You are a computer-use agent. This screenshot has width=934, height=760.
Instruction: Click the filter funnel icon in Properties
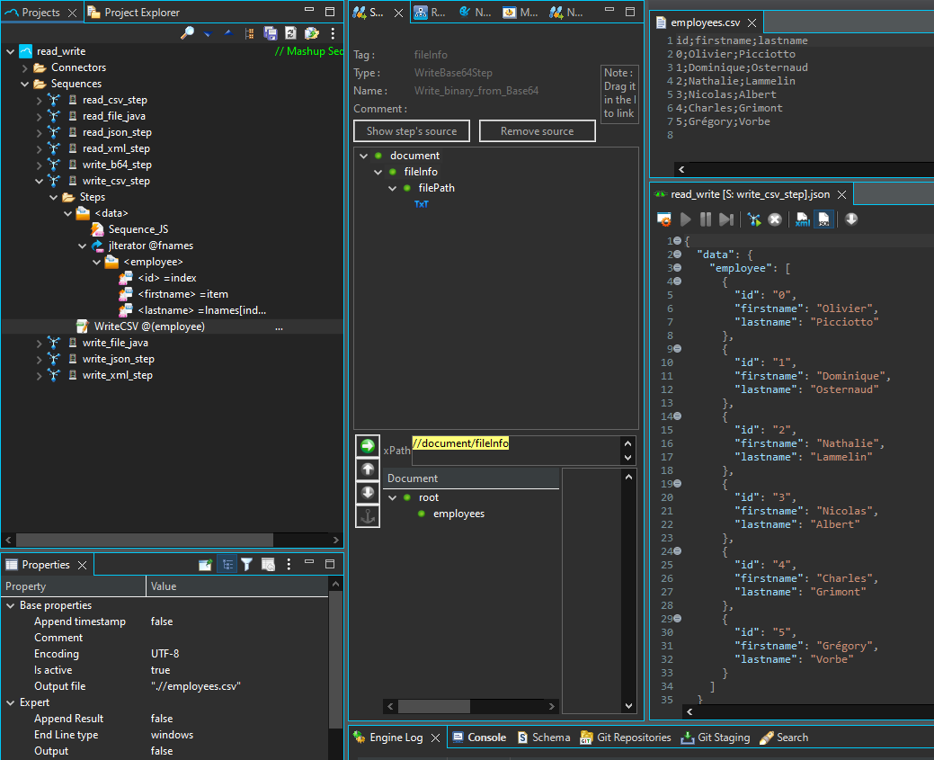[246, 565]
